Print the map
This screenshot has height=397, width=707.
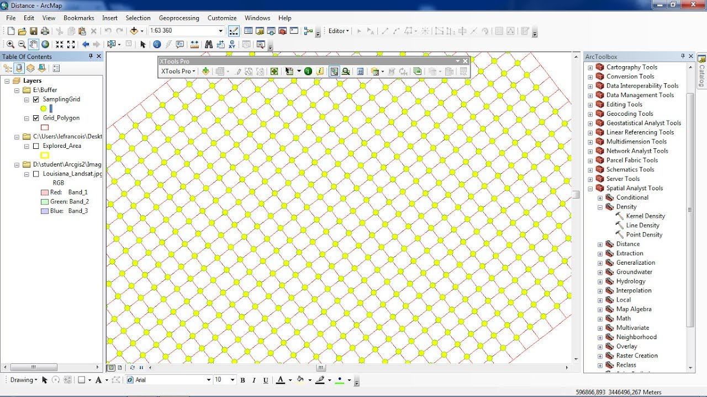pyautogui.click(x=45, y=31)
